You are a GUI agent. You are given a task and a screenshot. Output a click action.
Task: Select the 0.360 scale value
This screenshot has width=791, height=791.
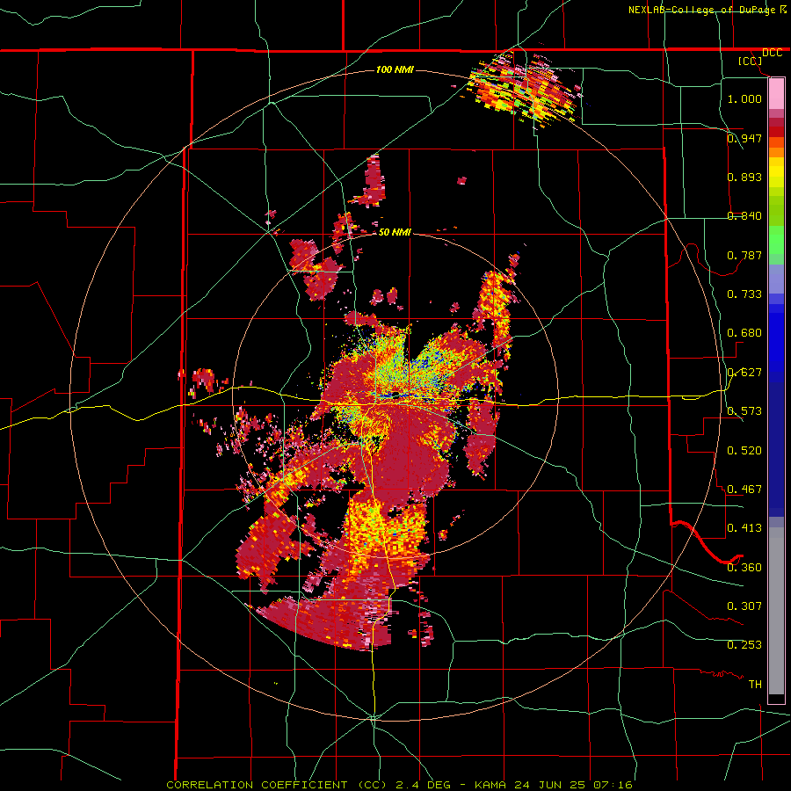tap(744, 567)
